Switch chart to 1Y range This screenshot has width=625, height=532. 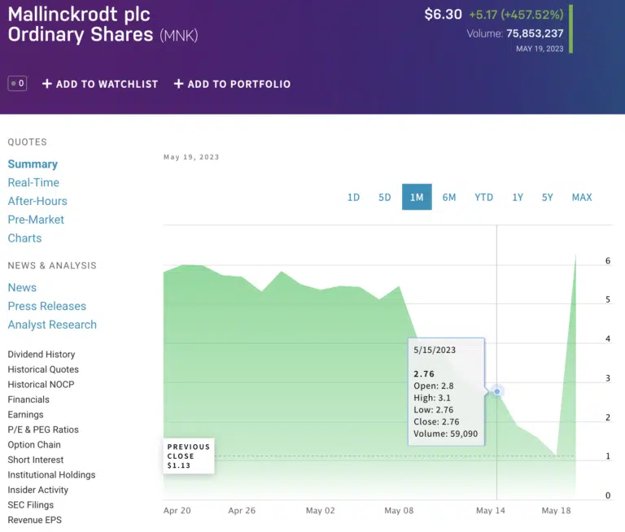(x=518, y=197)
